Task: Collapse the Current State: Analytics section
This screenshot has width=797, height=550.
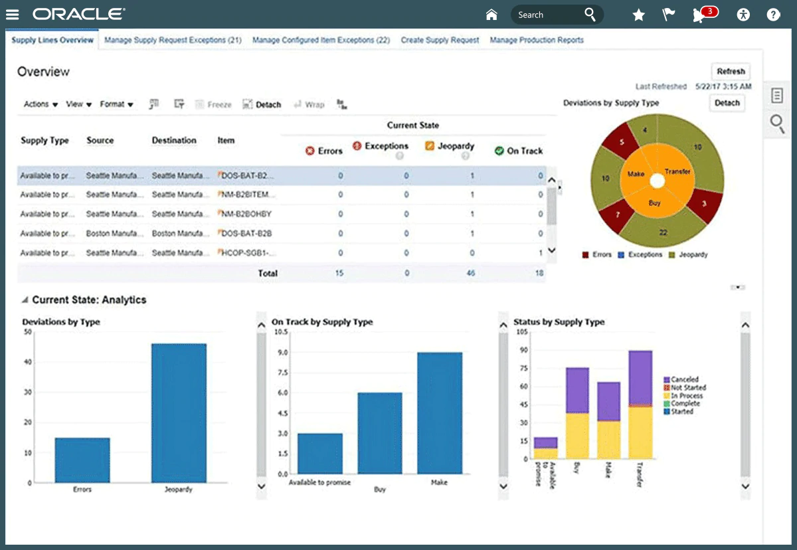Action: [x=25, y=300]
